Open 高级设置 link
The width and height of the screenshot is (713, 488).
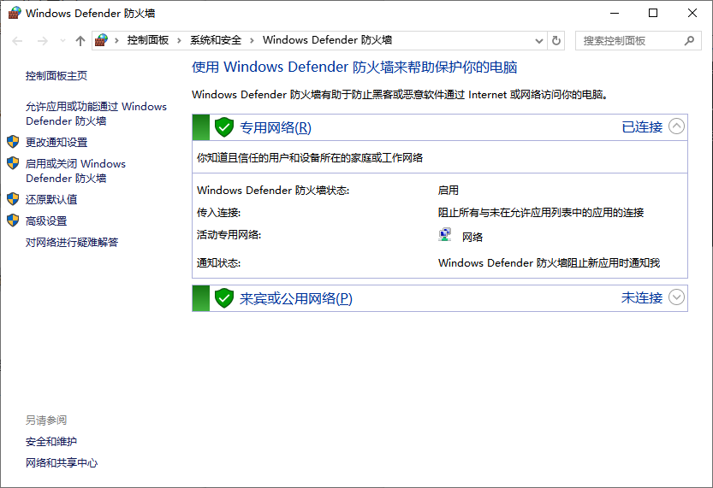tap(46, 221)
